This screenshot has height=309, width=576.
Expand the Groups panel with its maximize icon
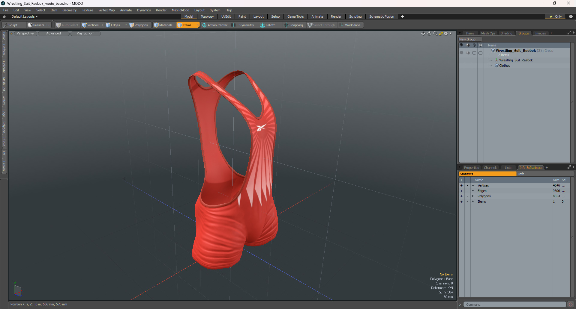[x=569, y=33]
